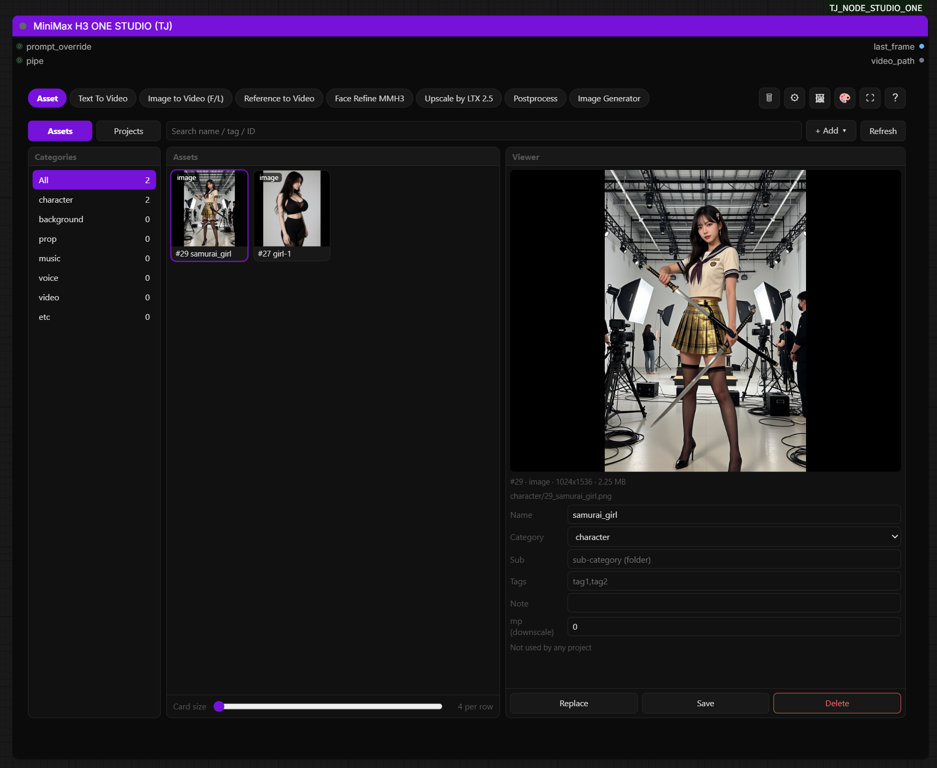Expand the Category dropdown showing character
Viewport: 937px width, 768px height.
[734, 537]
